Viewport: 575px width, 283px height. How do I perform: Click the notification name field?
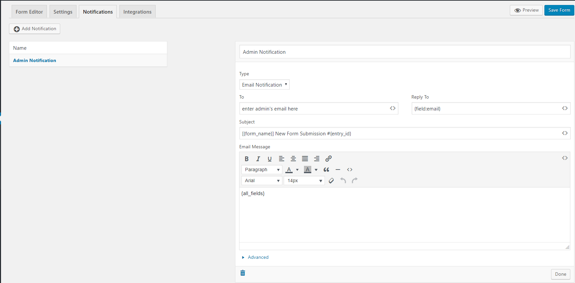pos(405,52)
